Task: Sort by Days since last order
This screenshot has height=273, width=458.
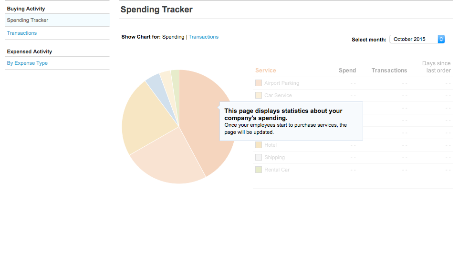Action: click(x=437, y=67)
